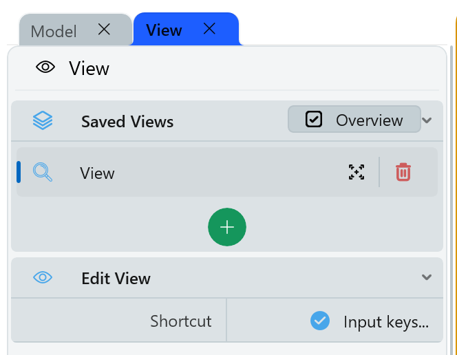Click the layers icon beside Saved Views
Screen dimensions: 457x355
(43, 121)
